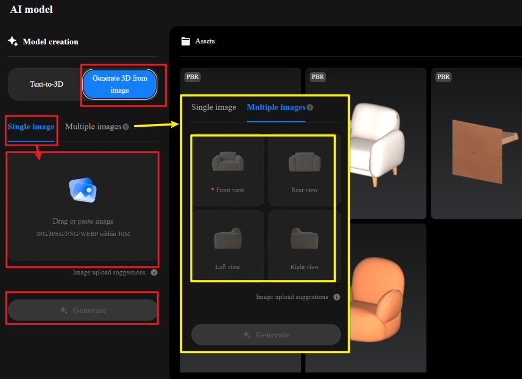522x379 pixels.
Task: Click PBR badge on white armchair asset
Action: coord(318,77)
